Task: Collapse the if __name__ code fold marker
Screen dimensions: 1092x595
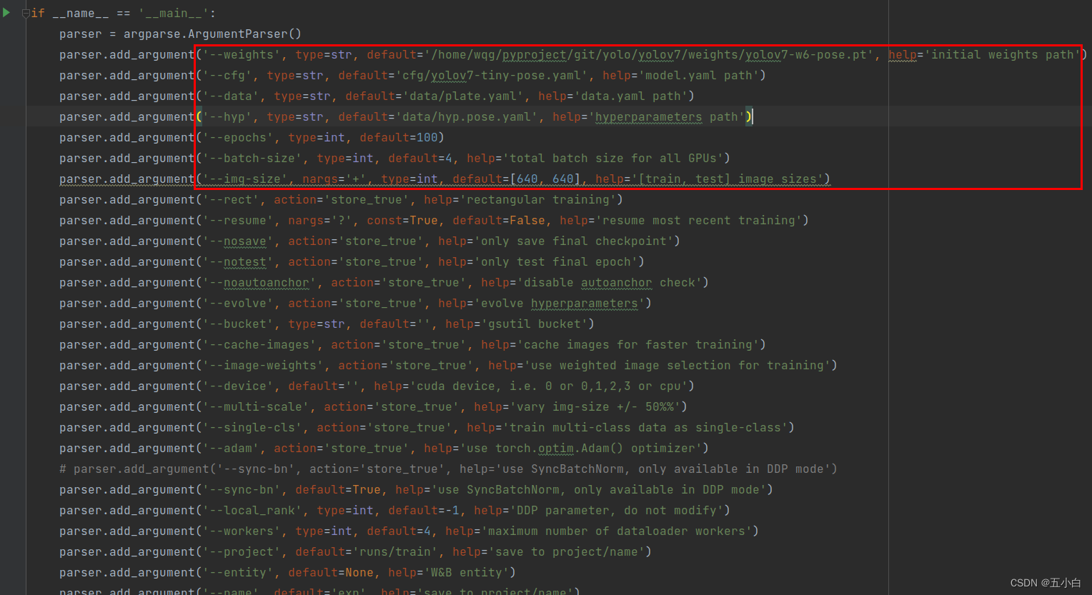Action: 26,13
